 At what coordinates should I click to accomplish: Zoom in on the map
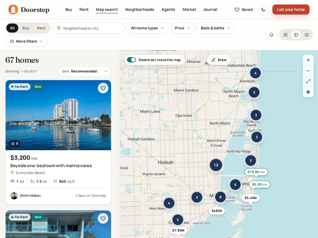click(x=308, y=60)
